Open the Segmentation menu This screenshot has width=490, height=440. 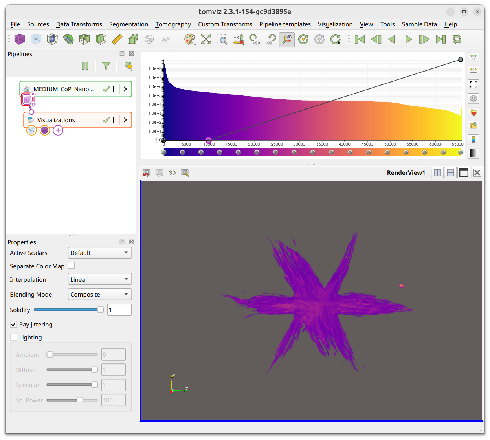coord(128,24)
